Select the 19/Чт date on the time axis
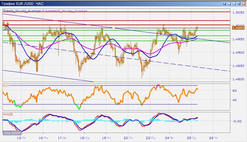The width and height of the screenshot is (247, 142). pyautogui.click(x=107, y=138)
